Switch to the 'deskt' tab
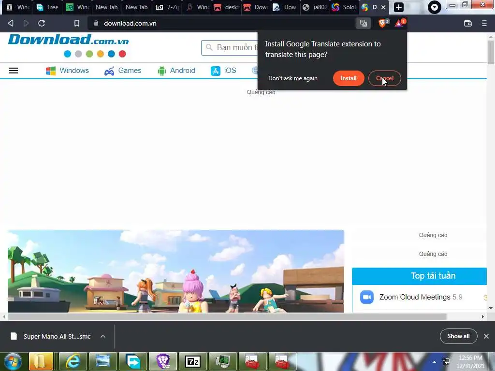 (x=226, y=7)
